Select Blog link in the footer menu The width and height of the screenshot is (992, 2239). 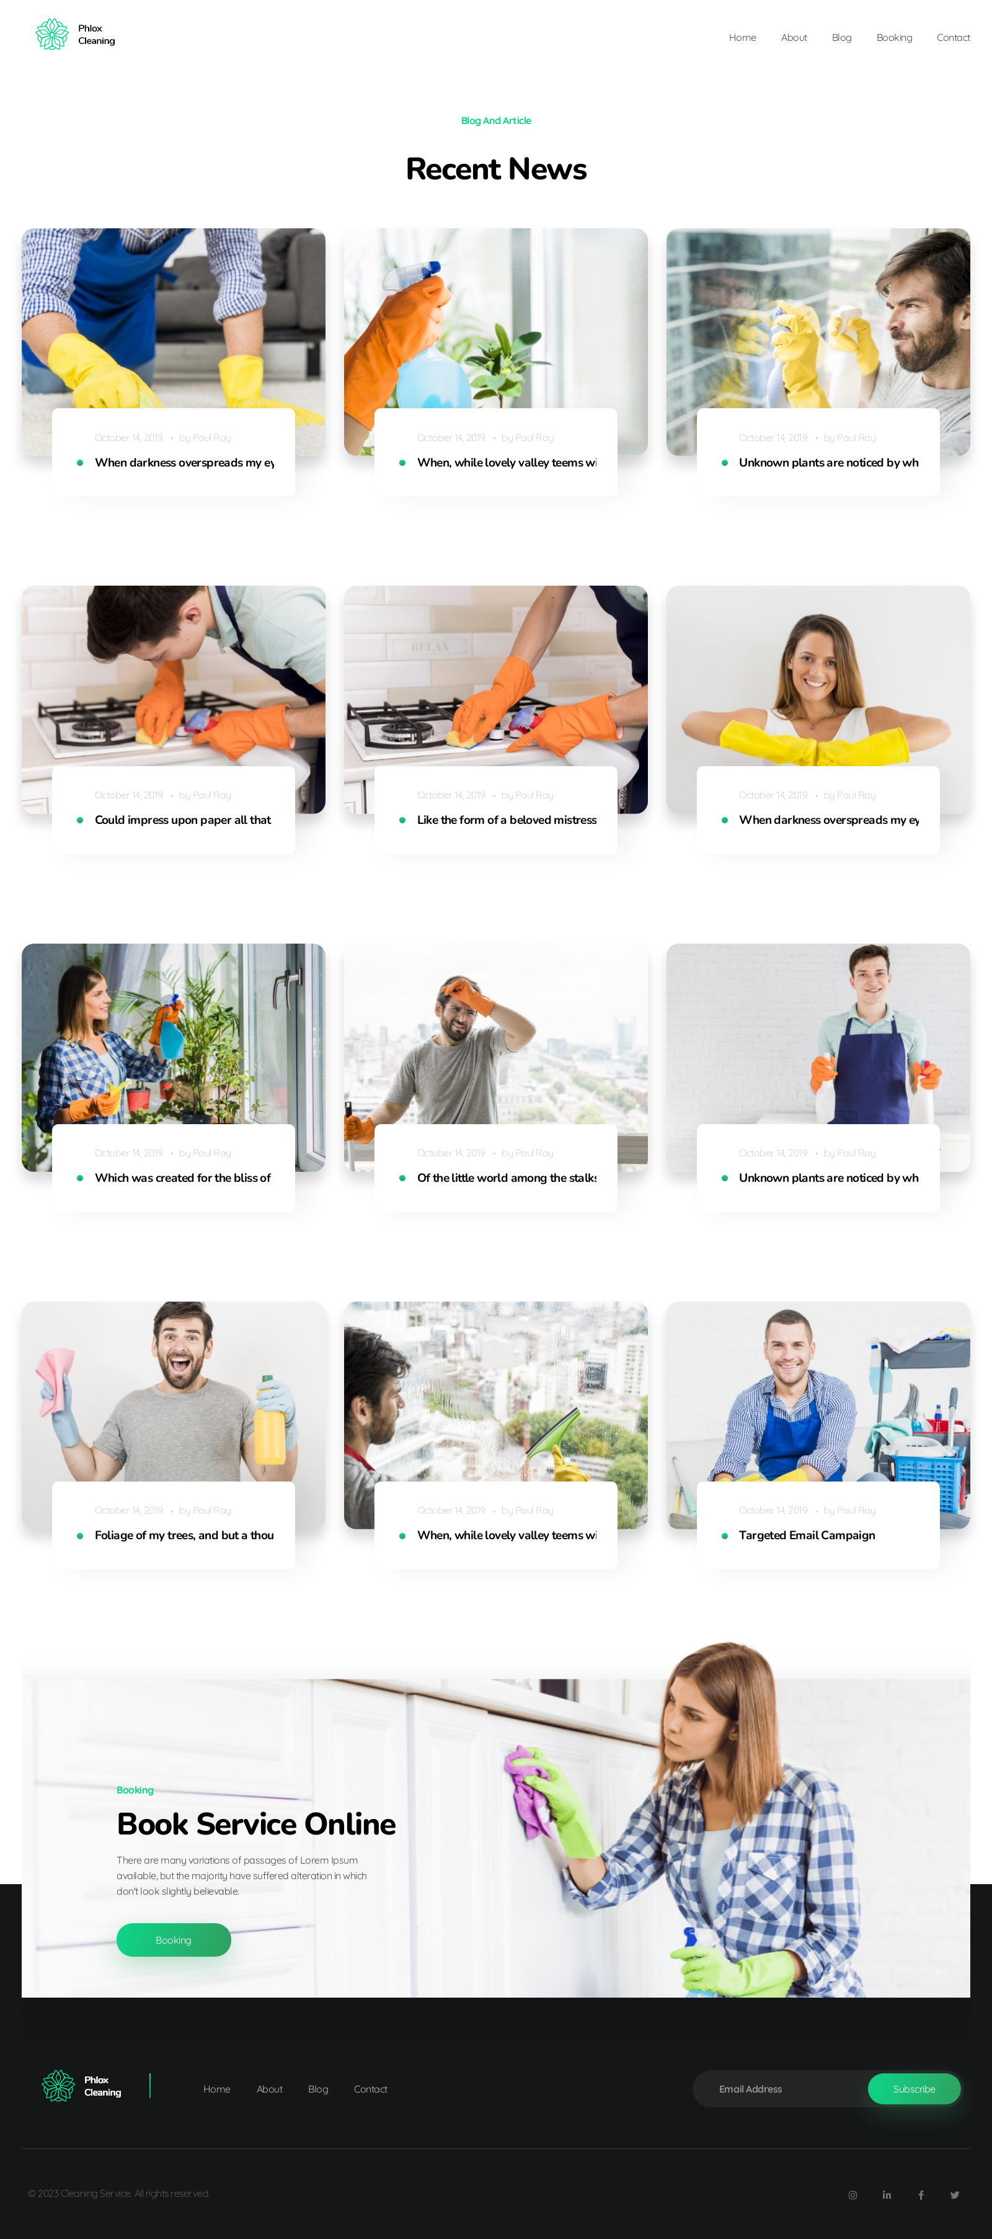[x=318, y=2089]
